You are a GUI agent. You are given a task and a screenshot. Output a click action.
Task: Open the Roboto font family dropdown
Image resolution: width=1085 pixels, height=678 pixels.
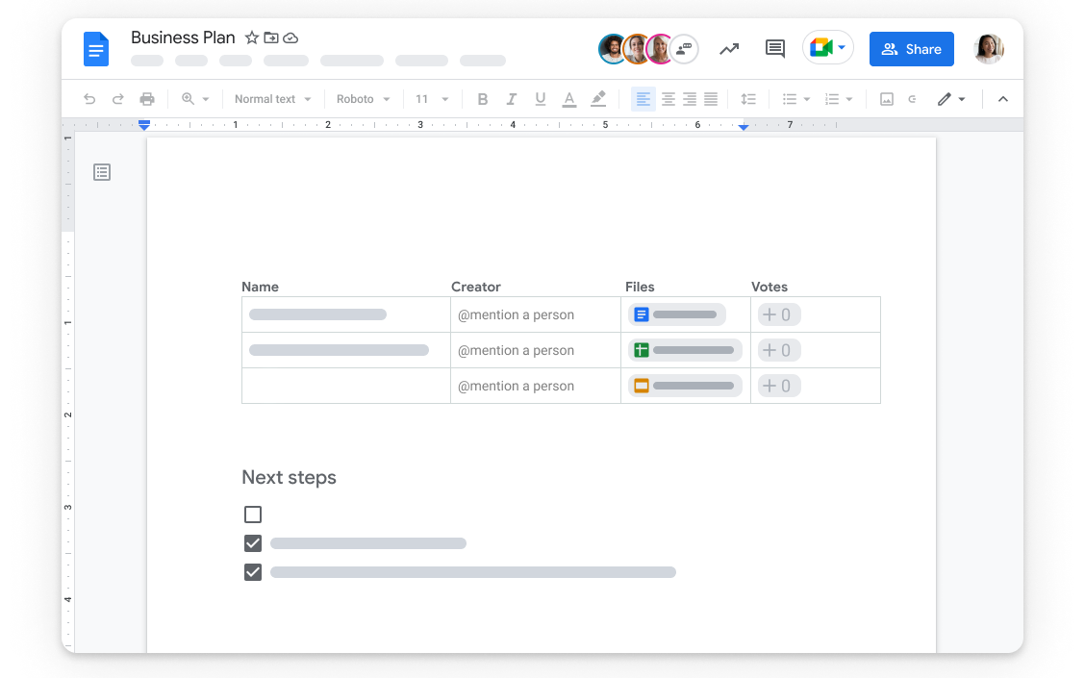click(x=363, y=98)
